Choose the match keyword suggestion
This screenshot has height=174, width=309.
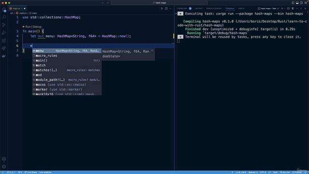click(x=67, y=65)
